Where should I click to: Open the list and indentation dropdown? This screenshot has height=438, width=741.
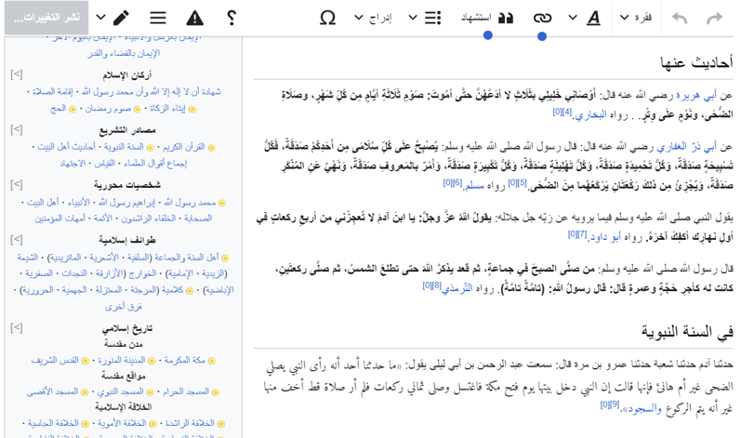(x=425, y=18)
